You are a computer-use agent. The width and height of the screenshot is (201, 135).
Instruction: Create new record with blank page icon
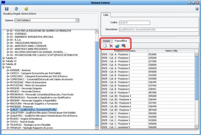[x=105, y=46]
